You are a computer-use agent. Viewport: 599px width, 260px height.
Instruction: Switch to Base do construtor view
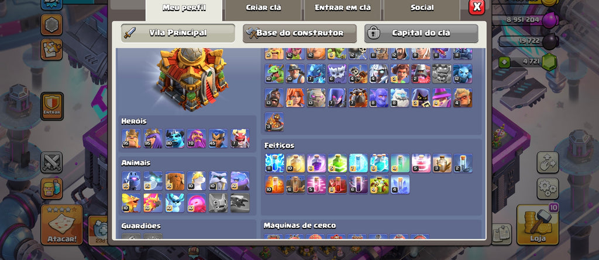[x=299, y=33]
